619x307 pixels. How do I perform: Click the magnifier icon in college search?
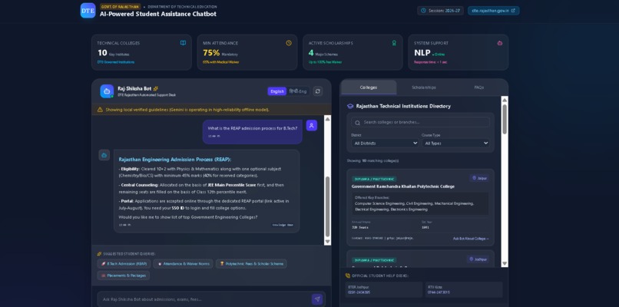click(358, 123)
